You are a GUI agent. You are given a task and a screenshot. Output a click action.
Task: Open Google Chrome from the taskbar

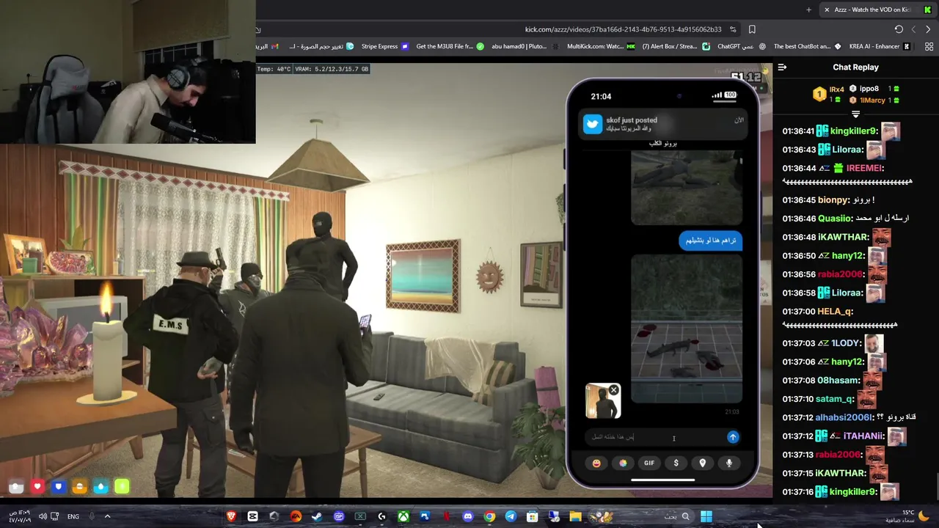pos(489,516)
